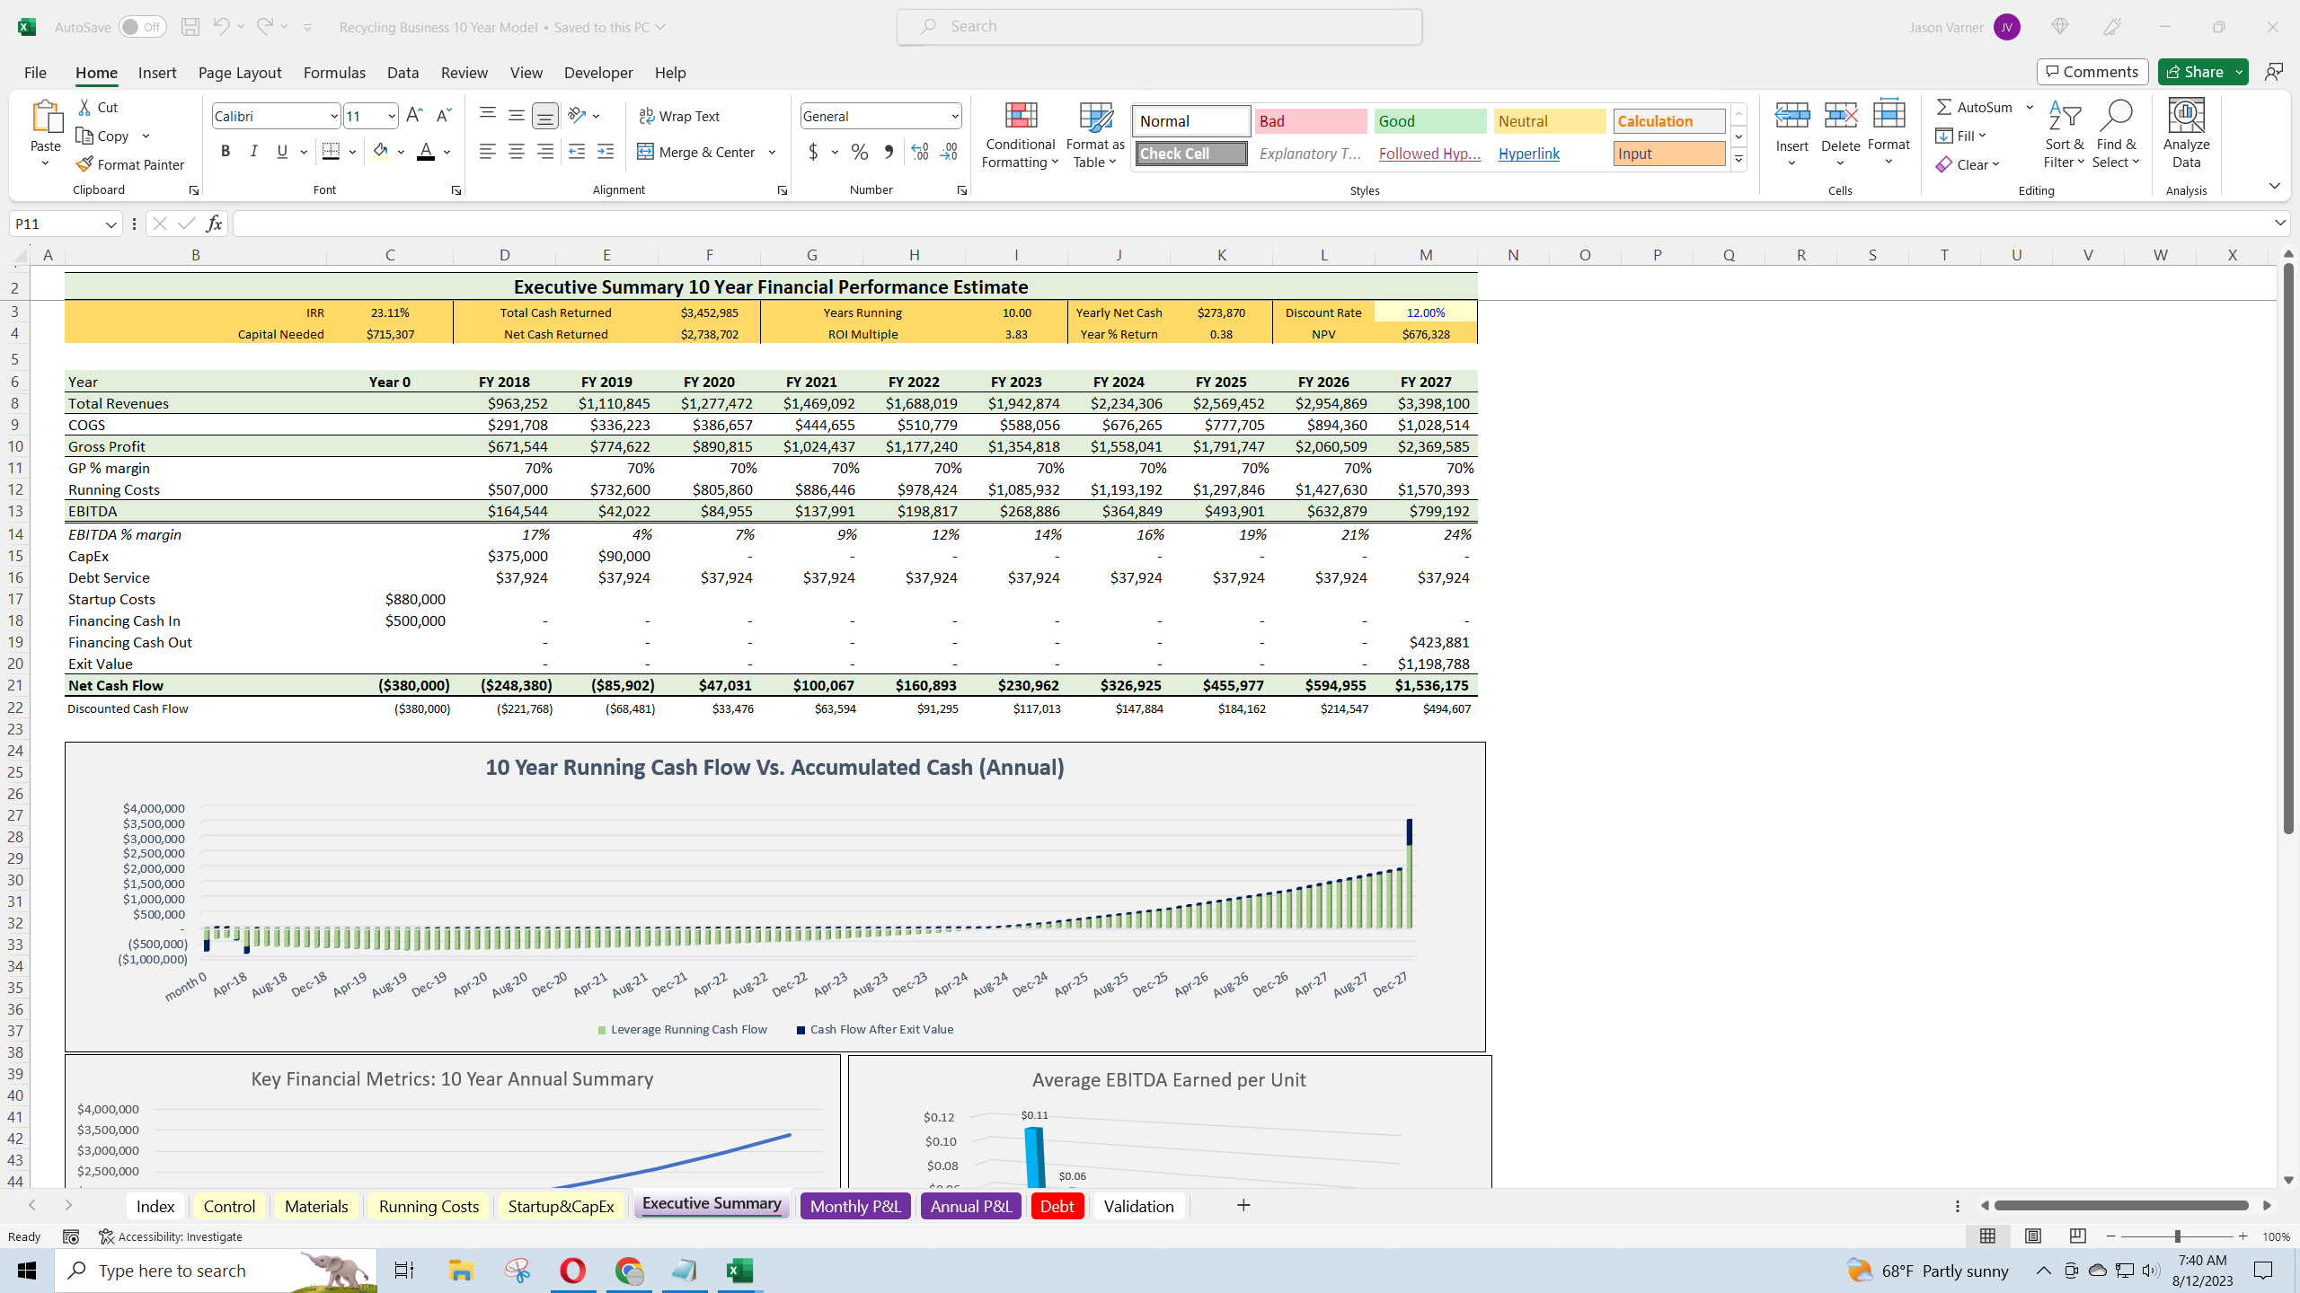The image size is (2300, 1293).
Task: Apply bold formatting with the B button
Action: pyautogui.click(x=226, y=152)
